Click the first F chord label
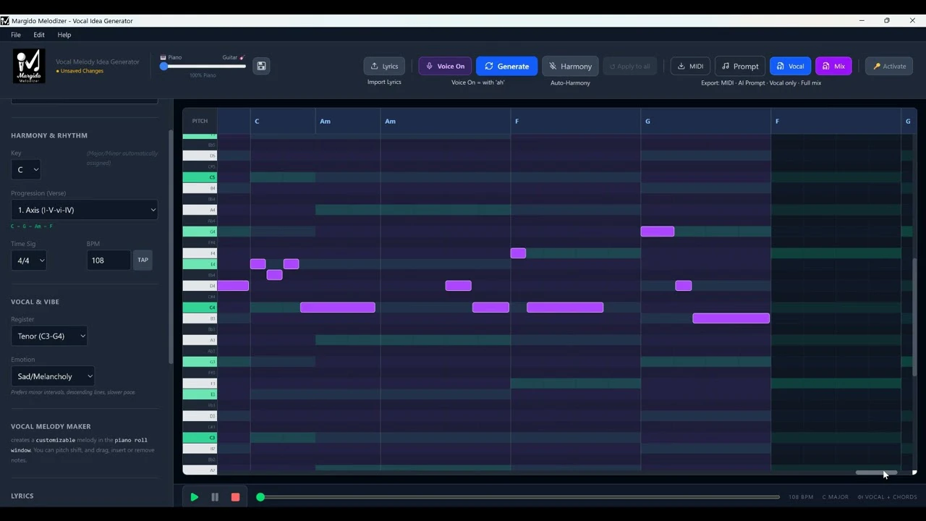This screenshot has height=521, width=926. point(517,121)
